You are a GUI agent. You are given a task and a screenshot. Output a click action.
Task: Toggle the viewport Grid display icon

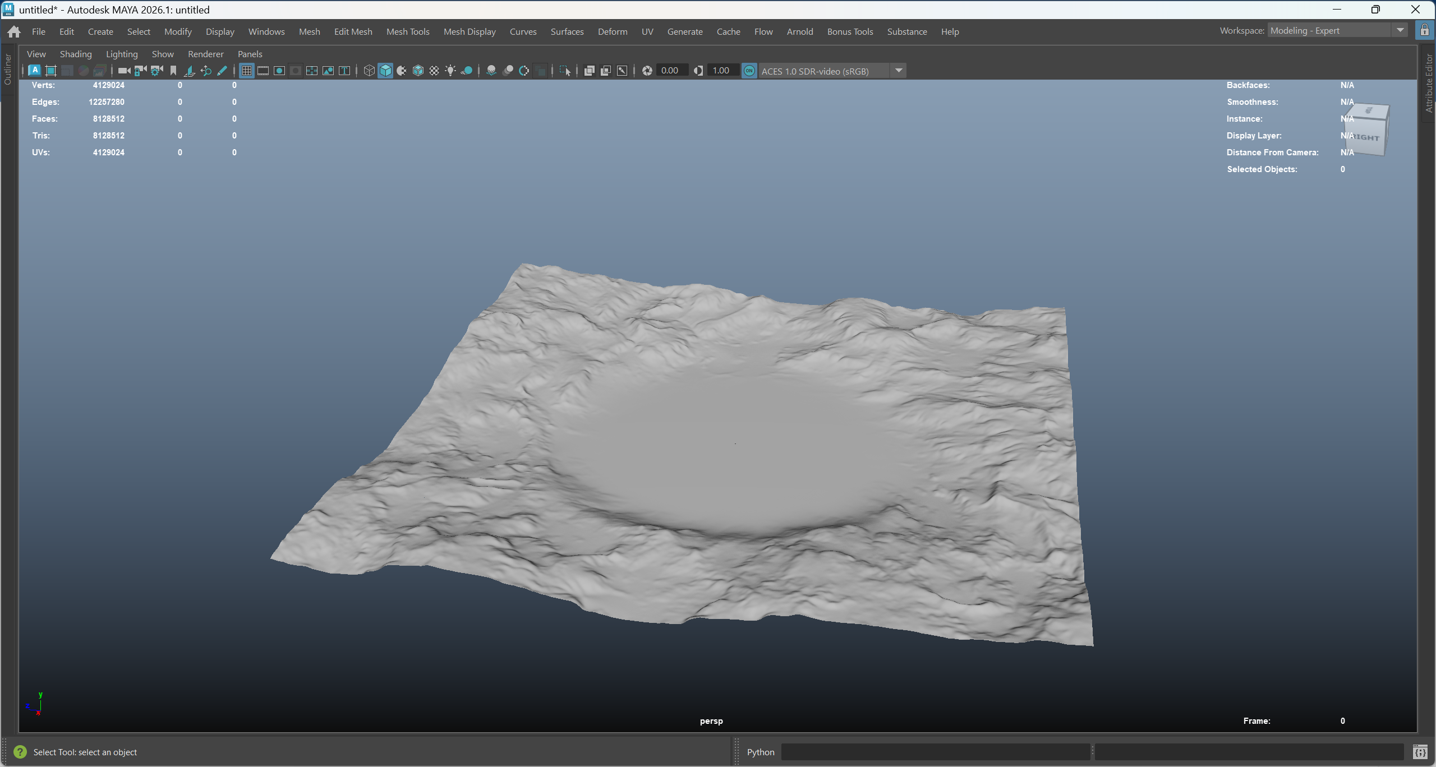pyautogui.click(x=246, y=71)
